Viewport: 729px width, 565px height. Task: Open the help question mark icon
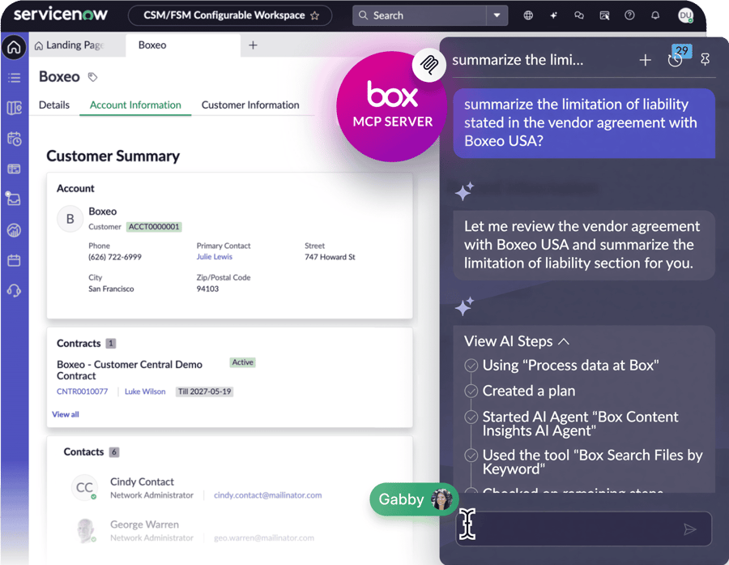click(629, 15)
